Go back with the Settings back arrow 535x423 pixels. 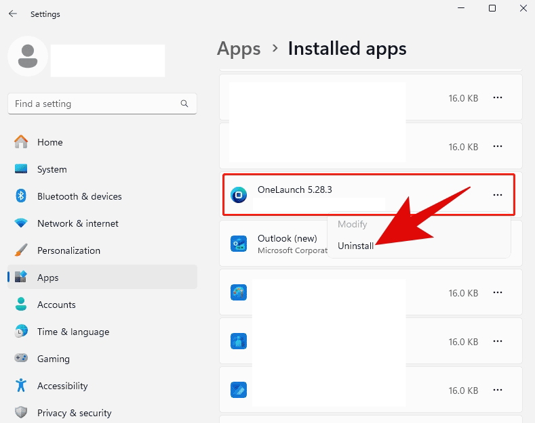coord(13,14)
